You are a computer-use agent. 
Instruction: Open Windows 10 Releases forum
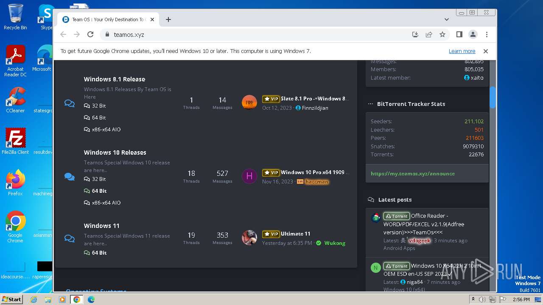pyautogui.click(x=115, y=152)
